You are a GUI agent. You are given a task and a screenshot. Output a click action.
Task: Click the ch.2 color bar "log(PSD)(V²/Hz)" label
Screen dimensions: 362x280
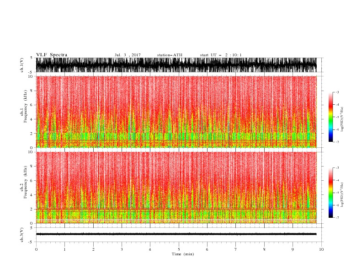(342, 195)
